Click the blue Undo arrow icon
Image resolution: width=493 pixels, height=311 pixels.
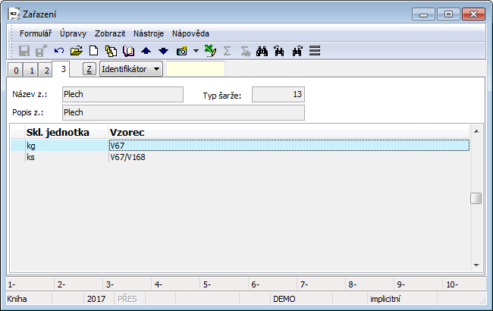click(x=59, y=50)
